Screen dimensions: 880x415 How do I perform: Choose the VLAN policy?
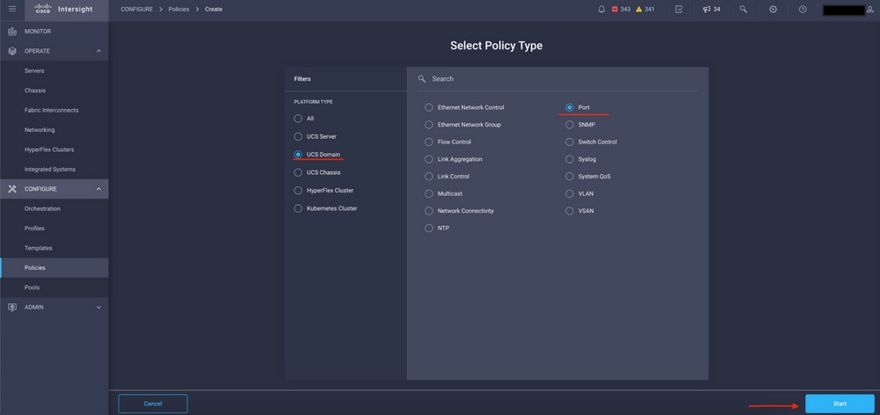pyautogui.click(x=570, y=193)
